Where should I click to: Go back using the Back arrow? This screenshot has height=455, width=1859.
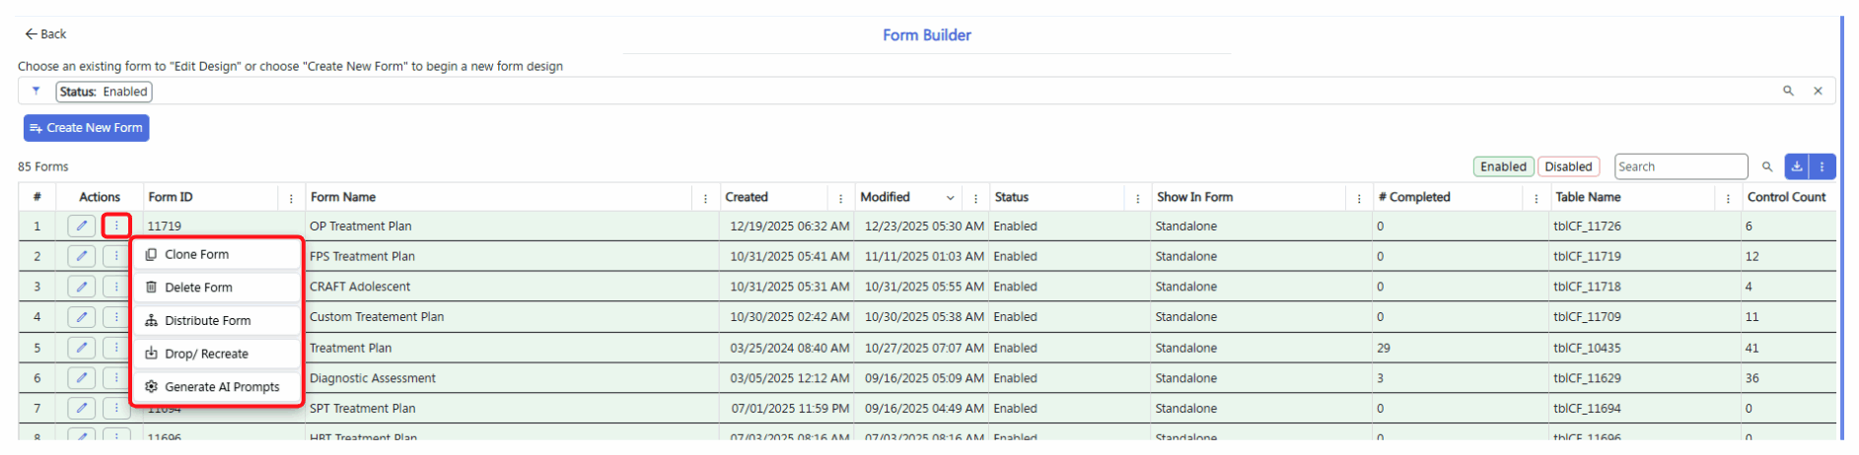click(x=32, y=33)
